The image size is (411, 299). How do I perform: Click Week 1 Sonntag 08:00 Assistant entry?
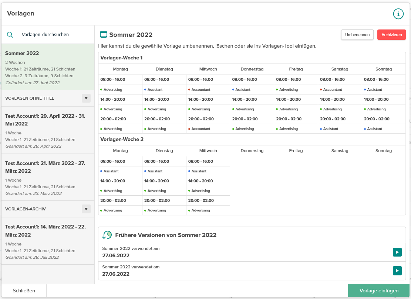[x=373, y=89]
